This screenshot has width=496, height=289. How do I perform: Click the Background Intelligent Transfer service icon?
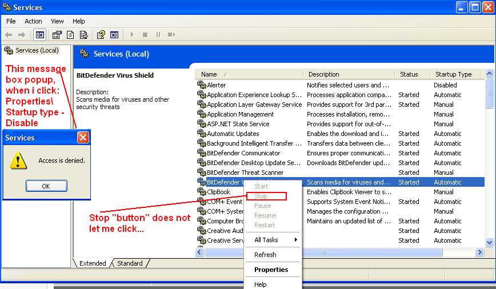coord(202,143)
